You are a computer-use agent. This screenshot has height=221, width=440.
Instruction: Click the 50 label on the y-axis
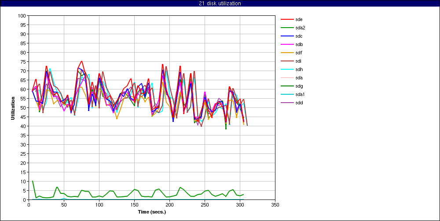click(x=23, y=108)
